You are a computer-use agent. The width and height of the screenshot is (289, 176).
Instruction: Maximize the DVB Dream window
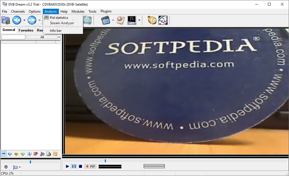point(269,4)
